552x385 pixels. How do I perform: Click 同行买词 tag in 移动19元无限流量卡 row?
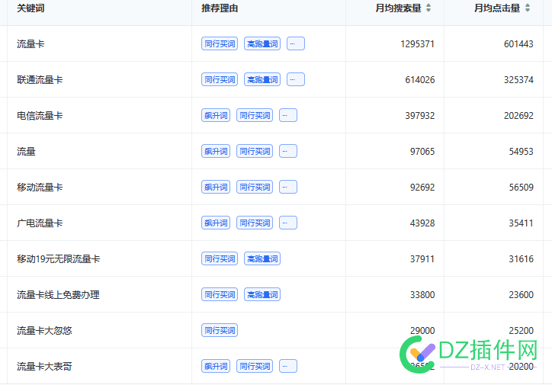[220, 258]
